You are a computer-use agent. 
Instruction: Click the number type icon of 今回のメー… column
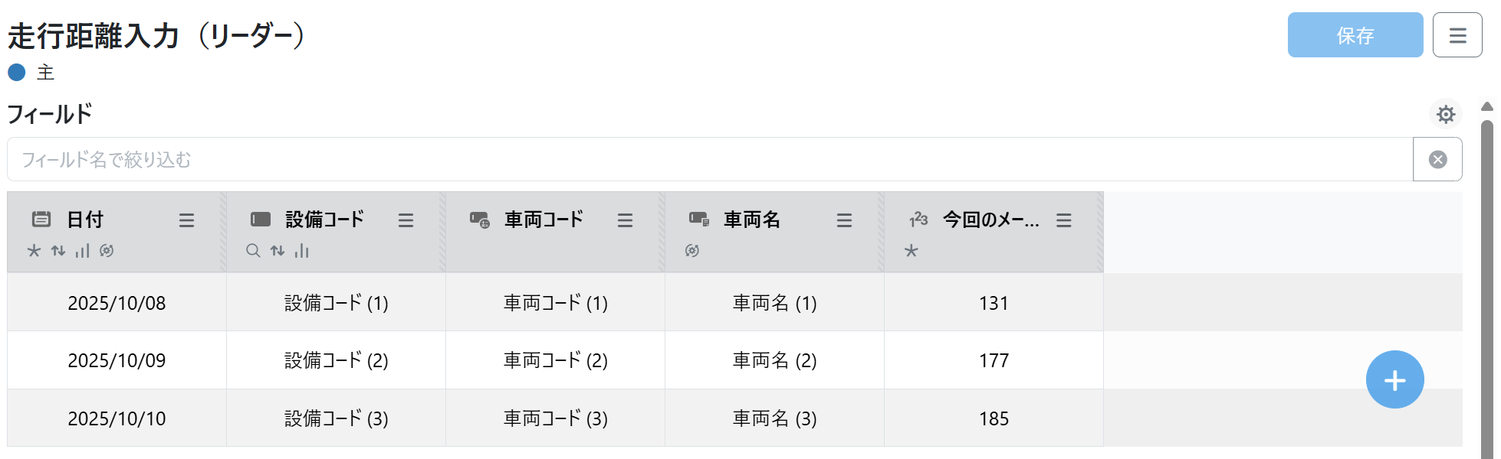point(918,220)
